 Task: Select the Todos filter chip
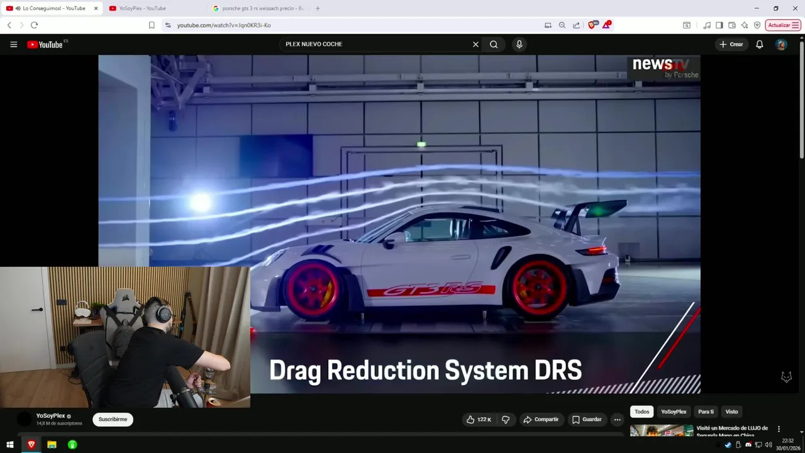(641, 411)
